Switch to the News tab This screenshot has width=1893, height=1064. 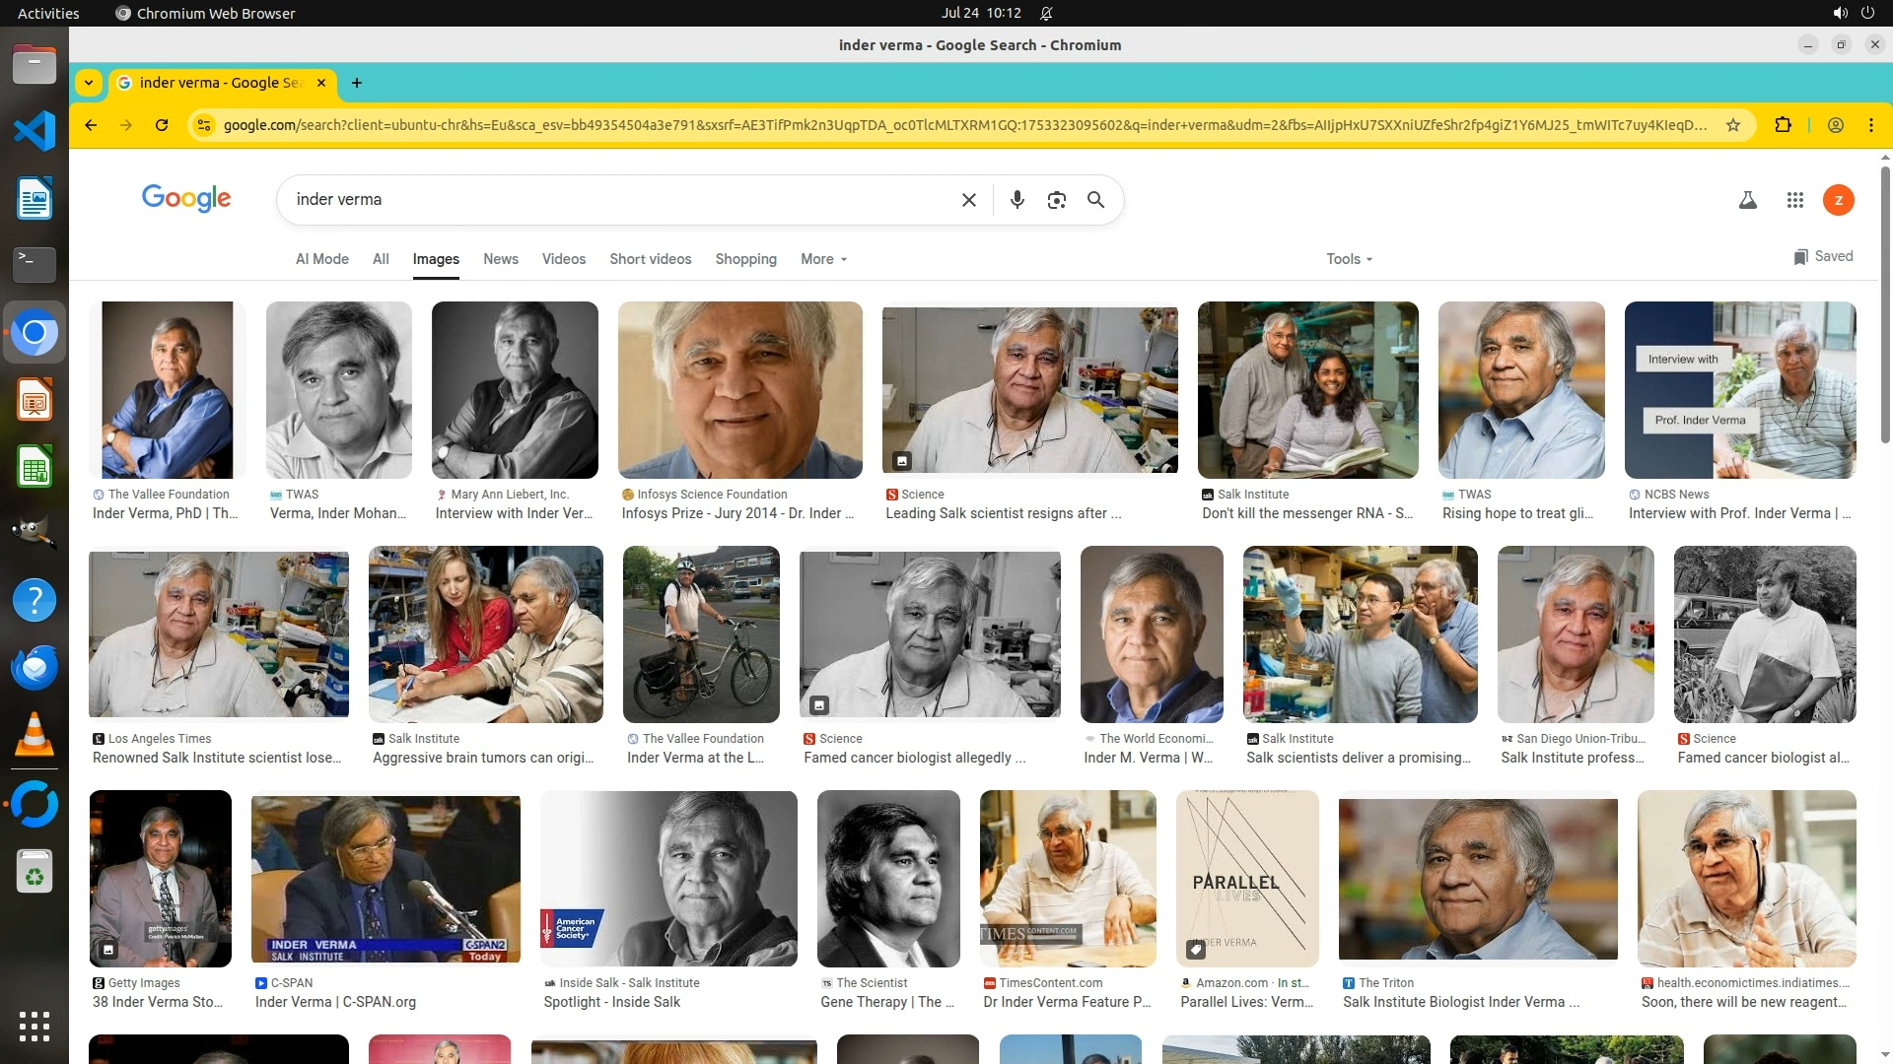(500, 259)
